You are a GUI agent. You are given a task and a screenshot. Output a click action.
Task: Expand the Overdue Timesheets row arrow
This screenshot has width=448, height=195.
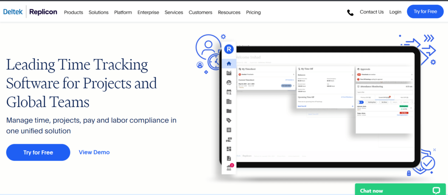294,74
